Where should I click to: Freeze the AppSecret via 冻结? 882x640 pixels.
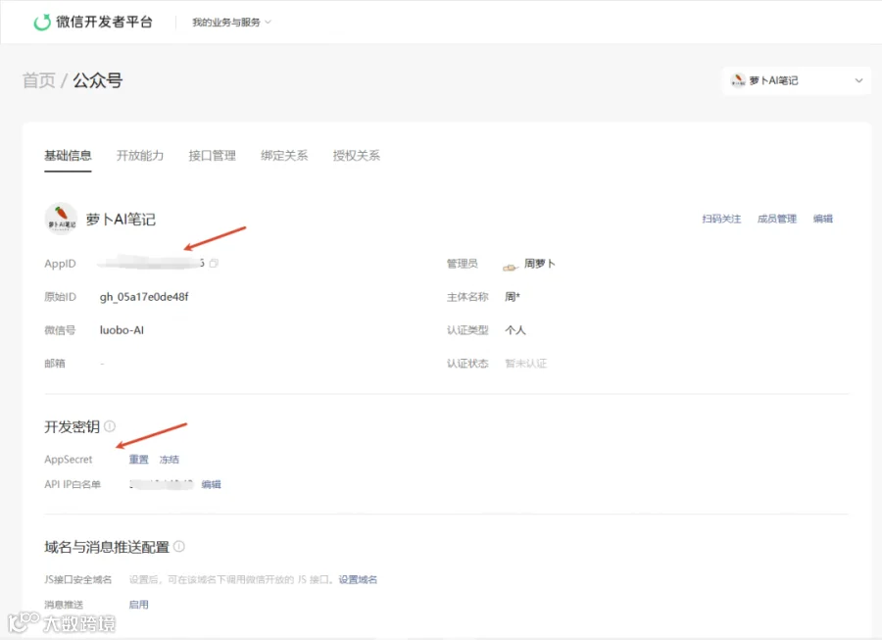(169, 460)
